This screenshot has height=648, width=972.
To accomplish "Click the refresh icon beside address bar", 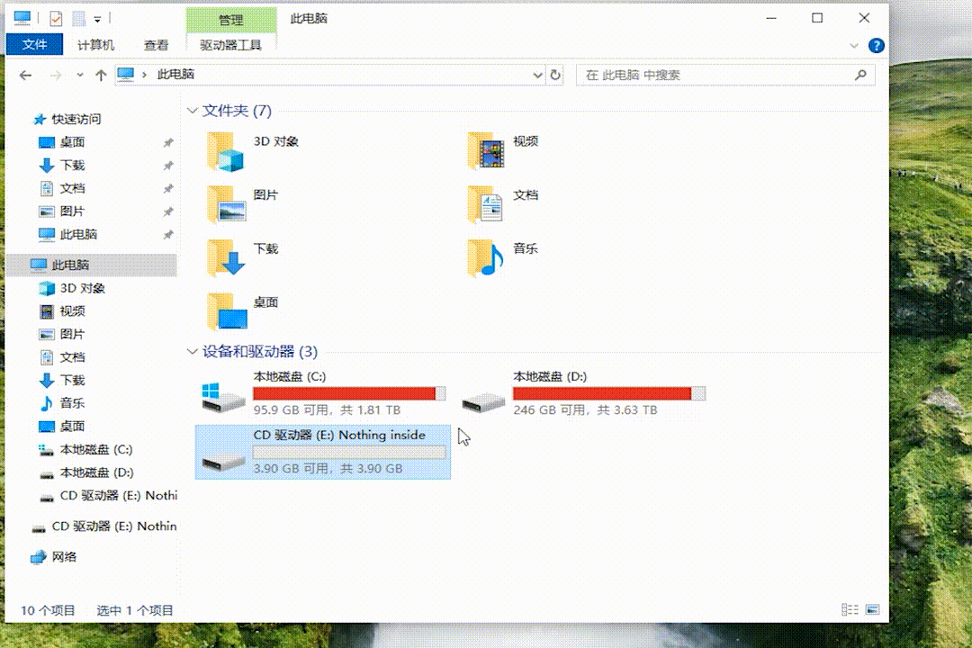I will pos(555,76).
